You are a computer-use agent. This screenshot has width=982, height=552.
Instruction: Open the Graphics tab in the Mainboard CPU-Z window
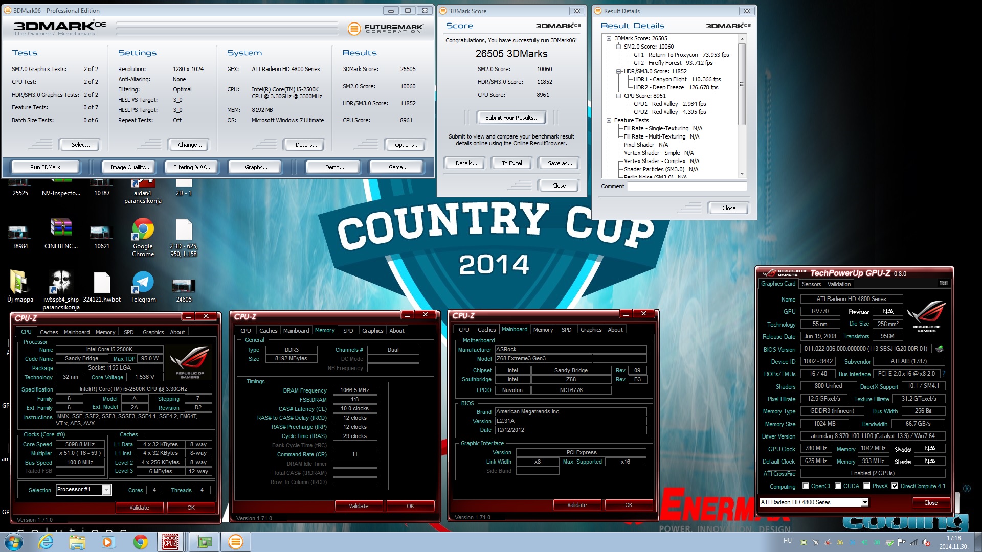(x=591, y=330)
